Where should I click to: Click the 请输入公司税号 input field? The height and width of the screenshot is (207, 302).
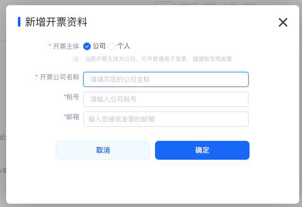[165, 99]
